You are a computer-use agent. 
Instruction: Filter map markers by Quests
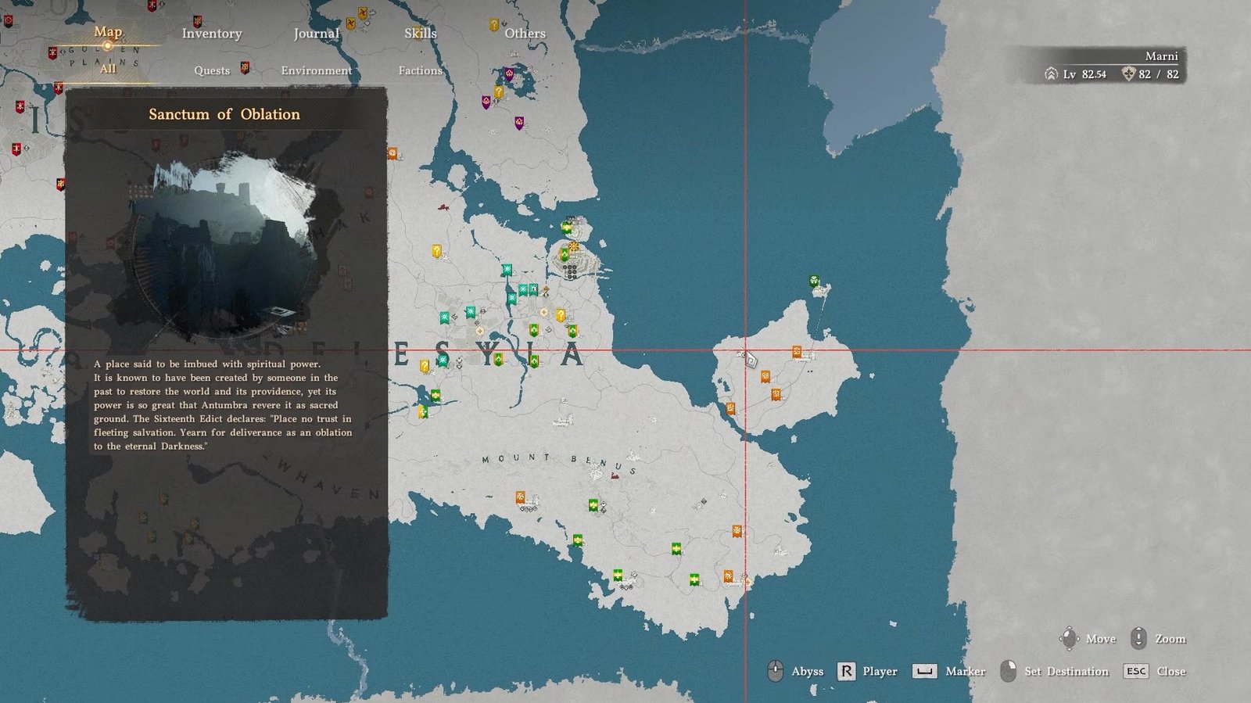[x=212, y=70]
